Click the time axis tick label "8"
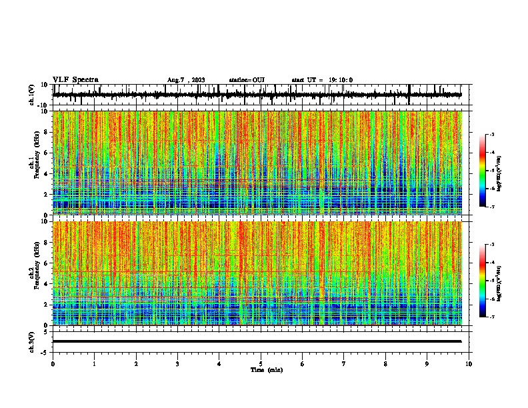The width and height of the screenshot is (528, 408). coord(385,364)
